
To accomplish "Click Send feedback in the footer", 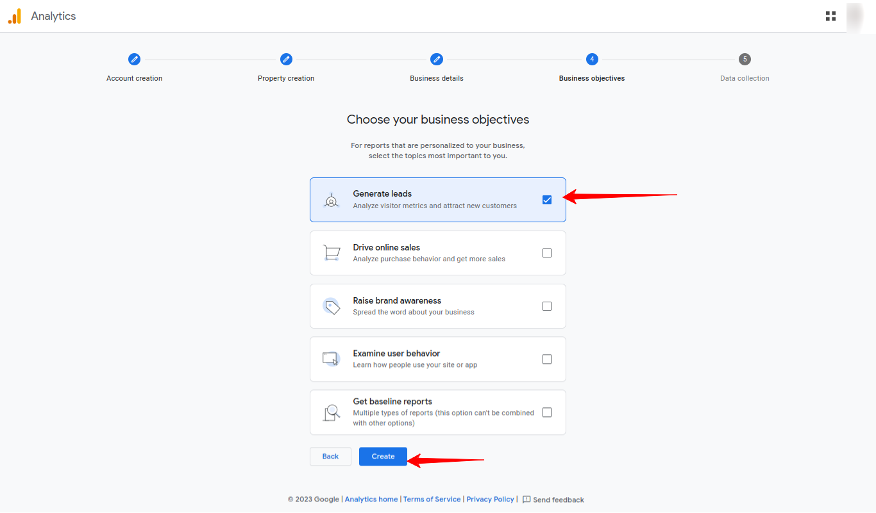I will coord(553,500).
